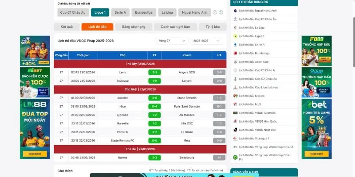Click the Serie A logo icon in sidebar
The width and height of the screenshot is (355, 177).
tap(235, 45)
